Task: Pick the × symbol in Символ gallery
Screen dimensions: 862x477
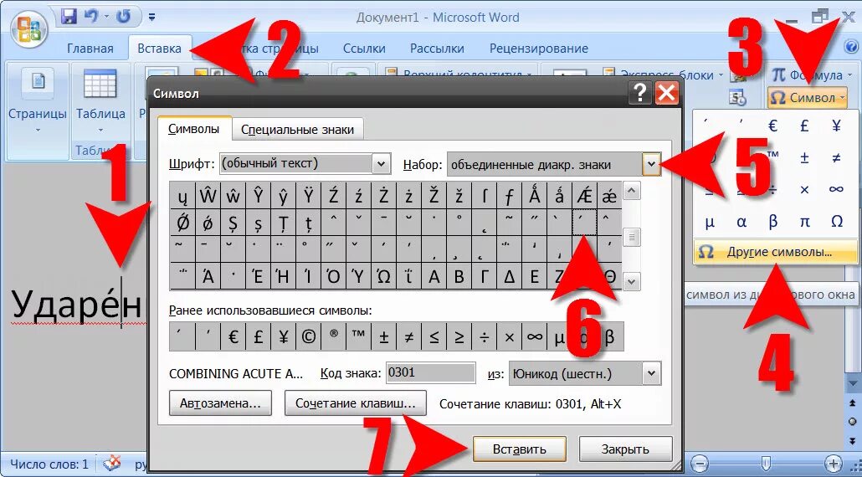Action: (804, 190)
